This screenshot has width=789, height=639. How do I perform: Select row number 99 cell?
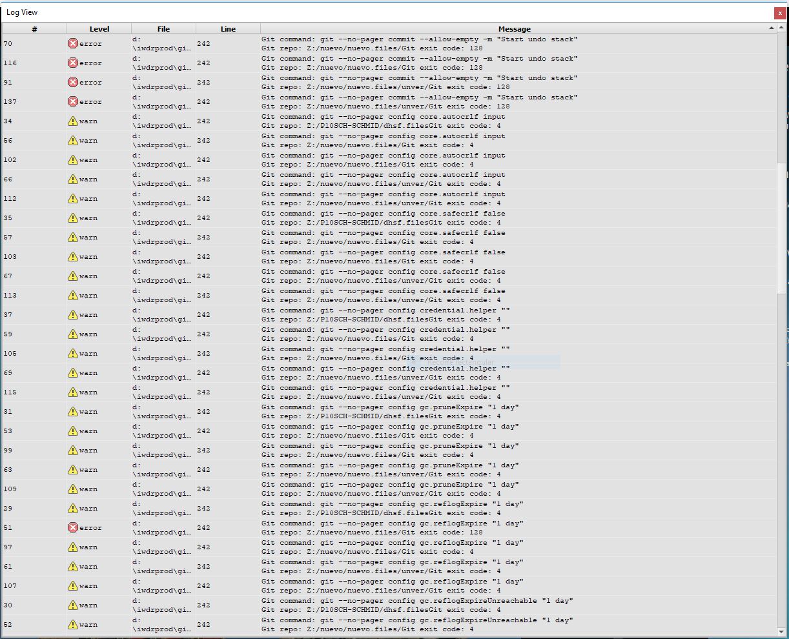point(34,451)
